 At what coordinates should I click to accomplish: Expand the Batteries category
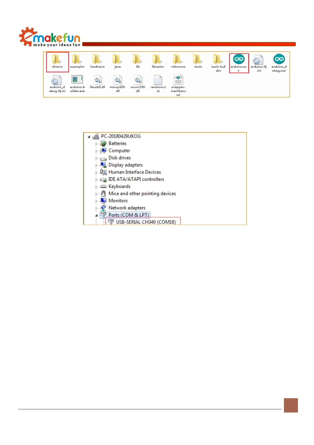pyautogui.click(x=96, y=144)
